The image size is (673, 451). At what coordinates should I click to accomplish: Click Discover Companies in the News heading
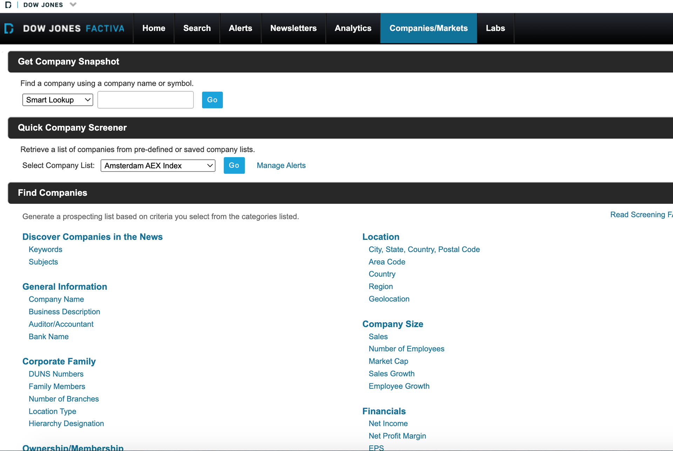point(93,237)
